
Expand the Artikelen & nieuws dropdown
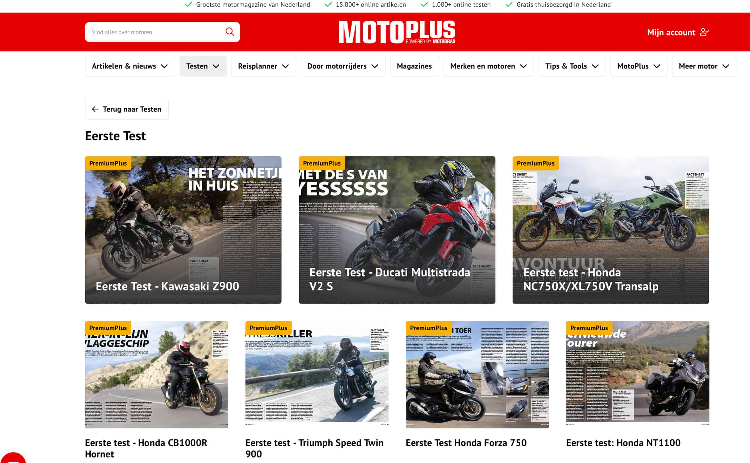pos(130,66)
